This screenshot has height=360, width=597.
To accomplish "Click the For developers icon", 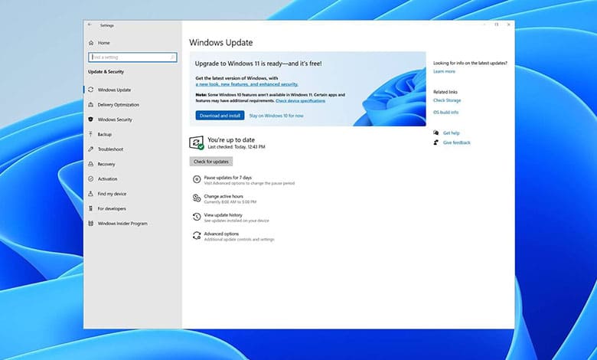I will point(90,208).
